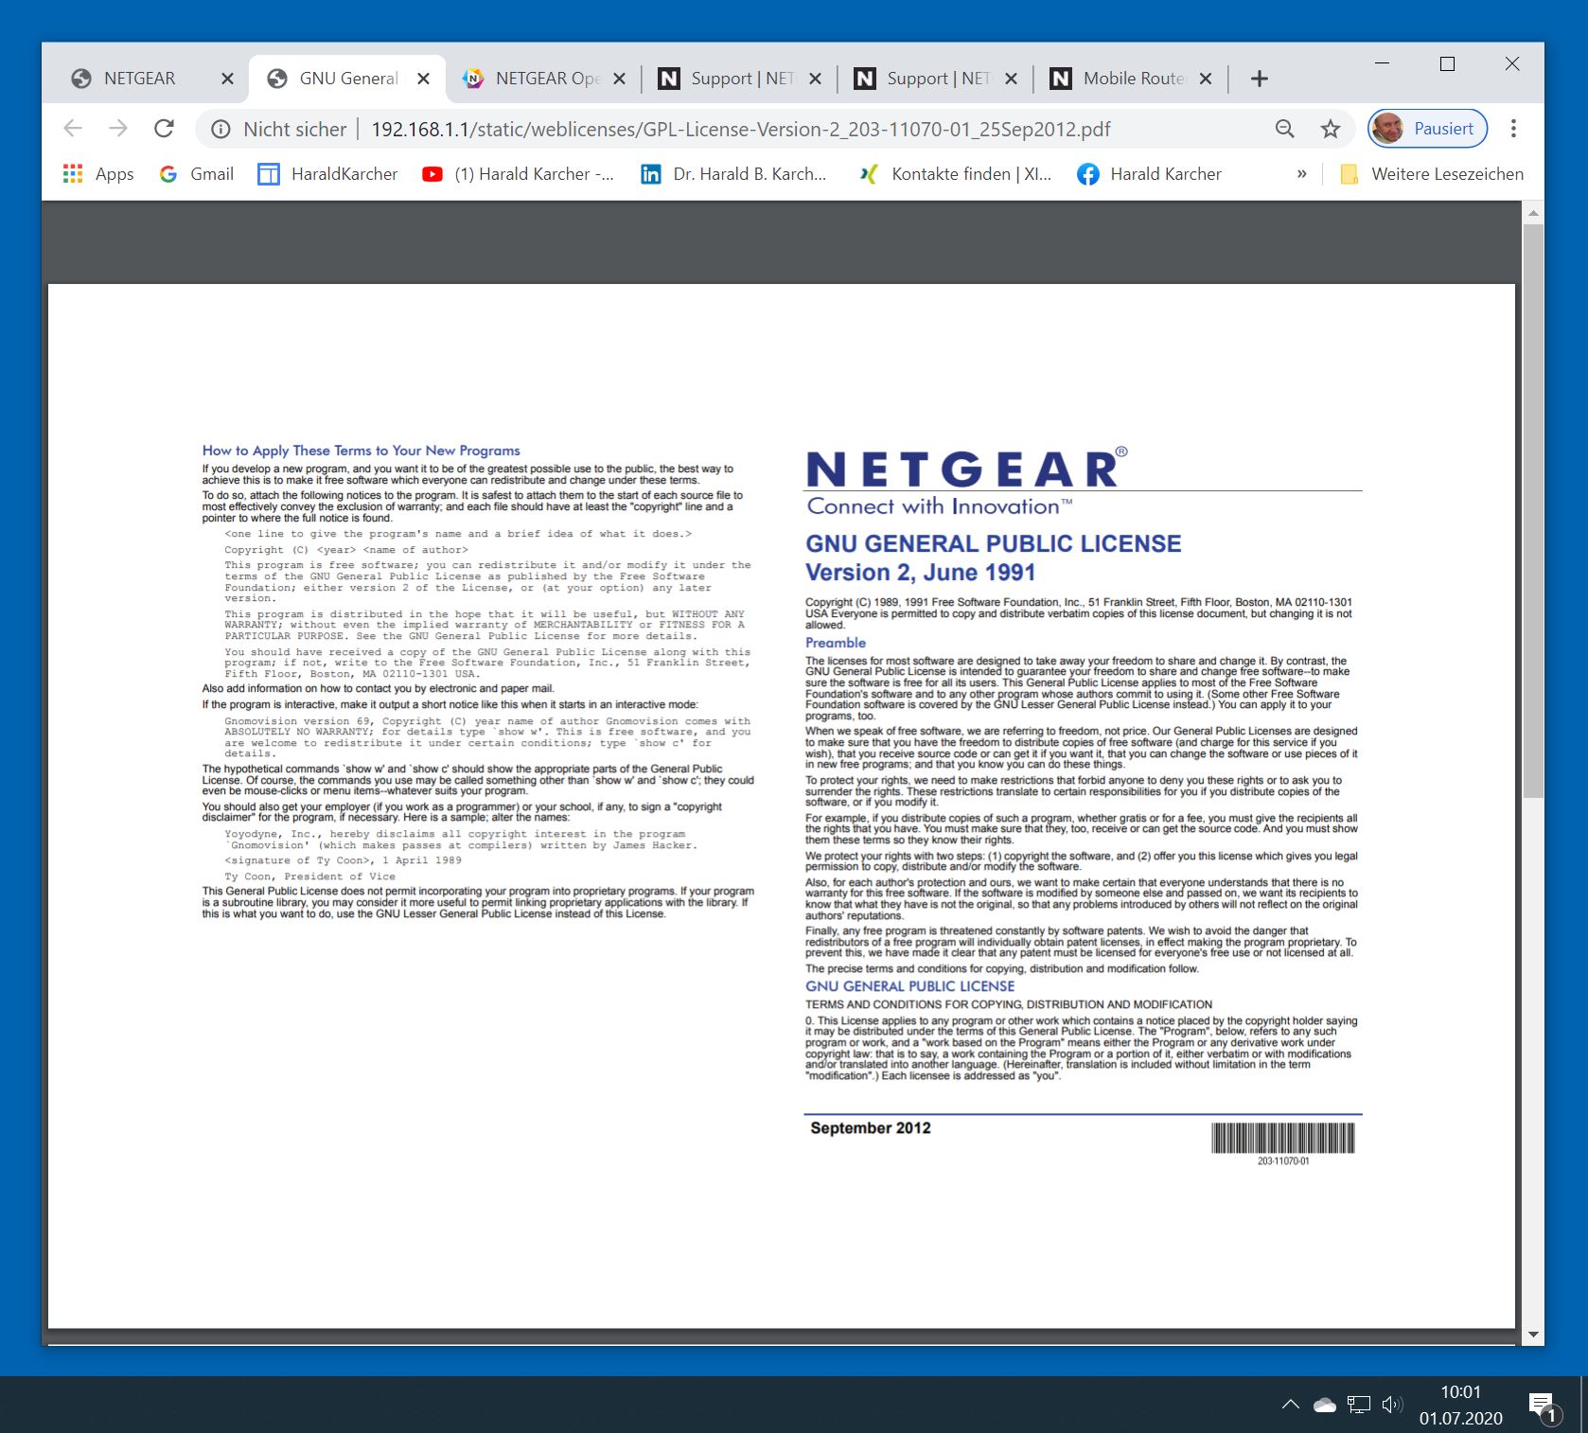1588x1433 pixels.
Task: Minimize the Chrome window
Action: (x=1382, y=63)
